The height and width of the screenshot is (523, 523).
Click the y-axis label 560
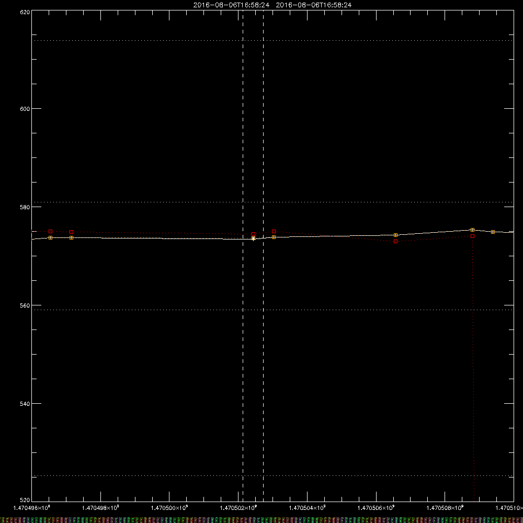click(x=25, y=305)
